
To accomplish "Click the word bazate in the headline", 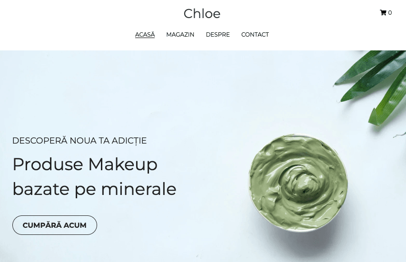I will (41, 189).
